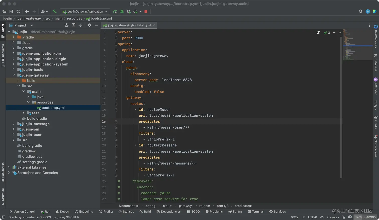This screenshot has height=220, width=379.
Task: Expand the test folder
Action: (23, 113)
